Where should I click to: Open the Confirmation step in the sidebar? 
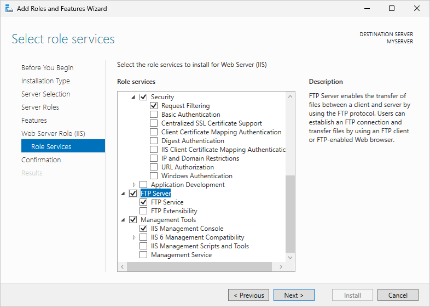tap(41, 160)
